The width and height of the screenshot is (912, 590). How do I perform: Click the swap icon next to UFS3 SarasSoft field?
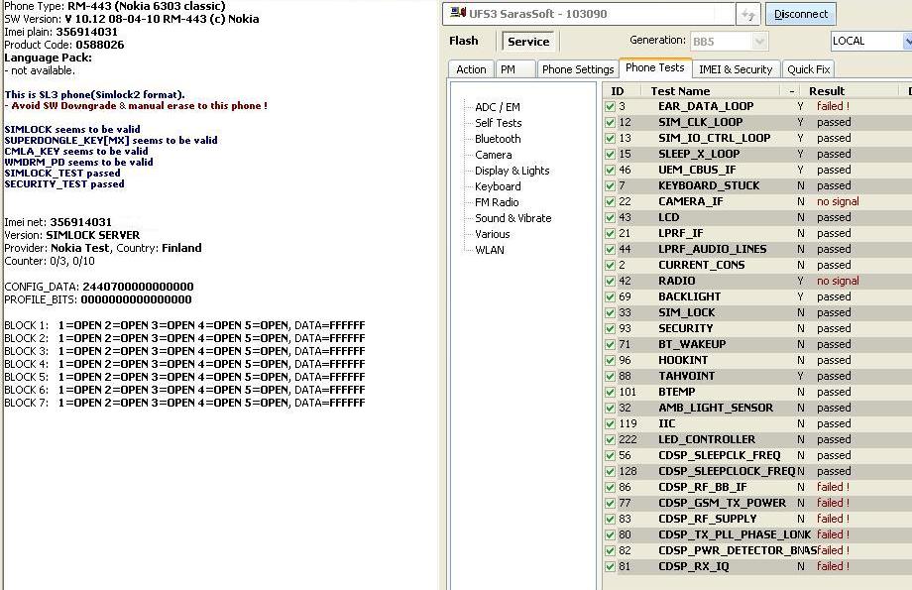pos(748,14)
